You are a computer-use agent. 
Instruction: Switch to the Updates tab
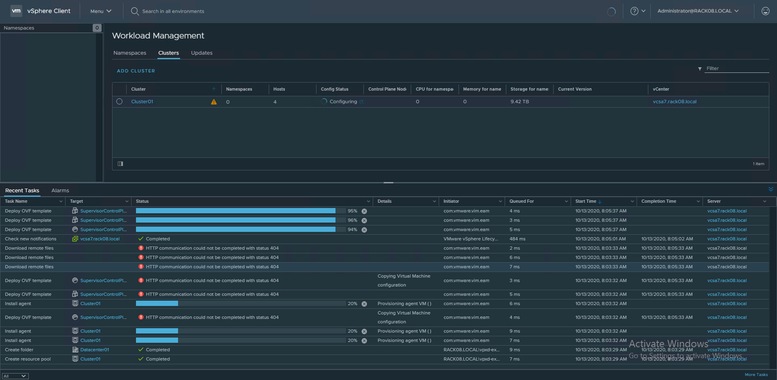point(202,53)
